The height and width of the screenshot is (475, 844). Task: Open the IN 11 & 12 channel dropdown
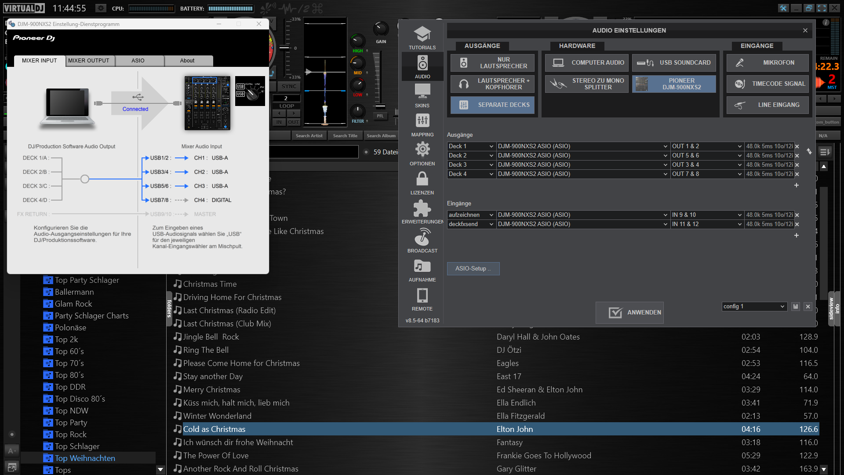pos(707,224)
